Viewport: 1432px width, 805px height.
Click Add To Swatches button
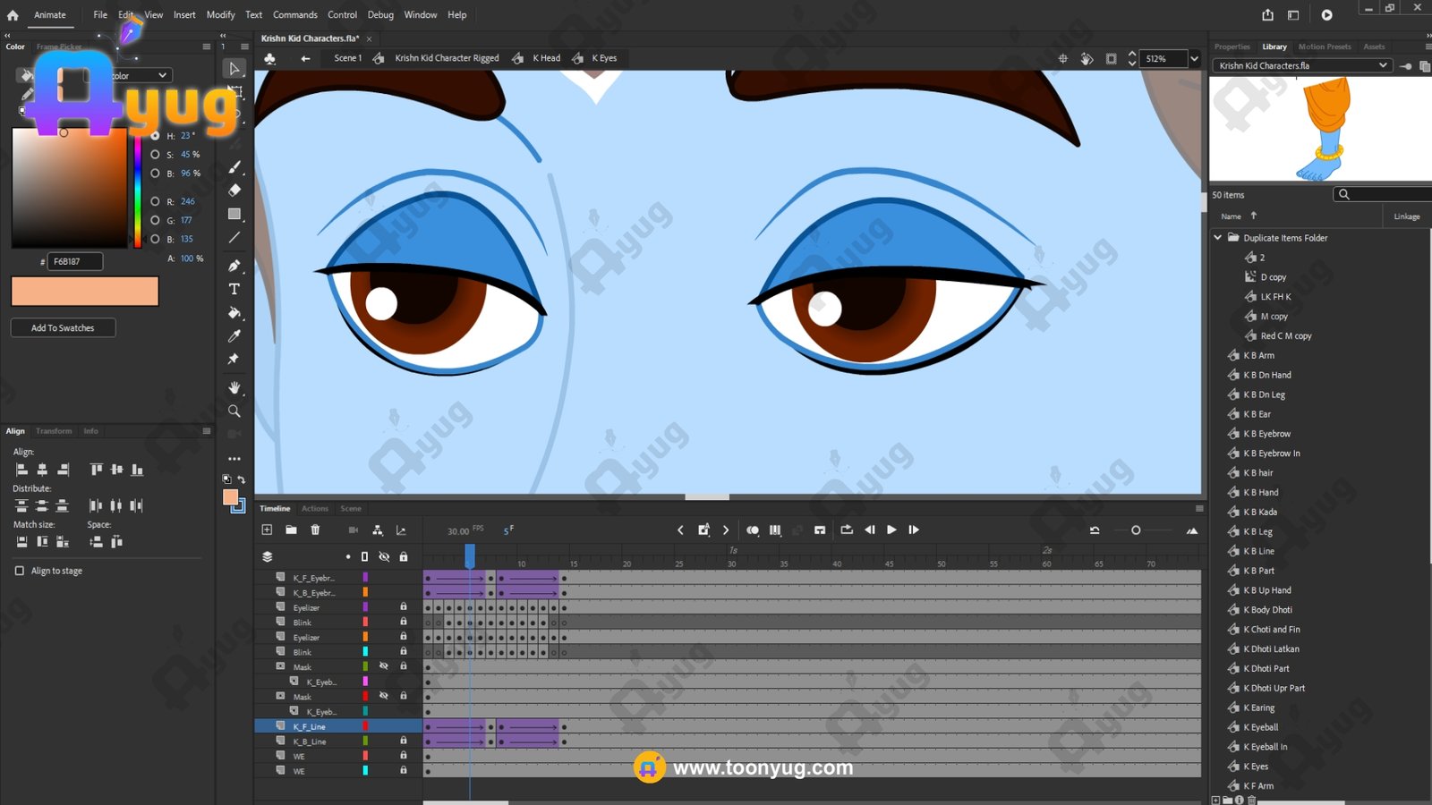coord(63,328)
